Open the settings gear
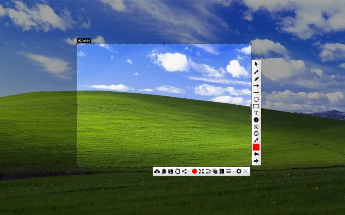Viewport: 345px width, 215px height. click(239, 171)
